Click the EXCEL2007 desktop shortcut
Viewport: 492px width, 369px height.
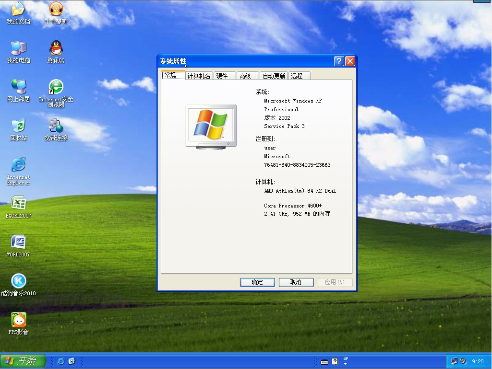pyautogui.click(x=18, y=204)
